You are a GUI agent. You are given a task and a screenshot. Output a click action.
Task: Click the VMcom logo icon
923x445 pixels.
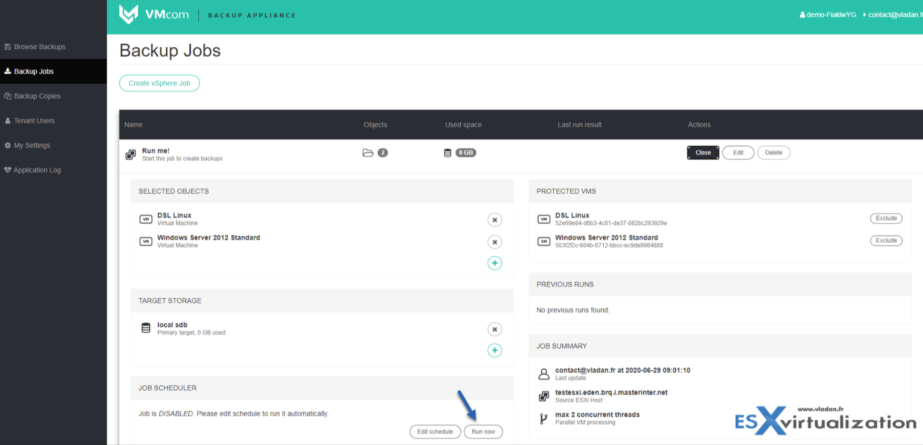(x=128, y=14)
